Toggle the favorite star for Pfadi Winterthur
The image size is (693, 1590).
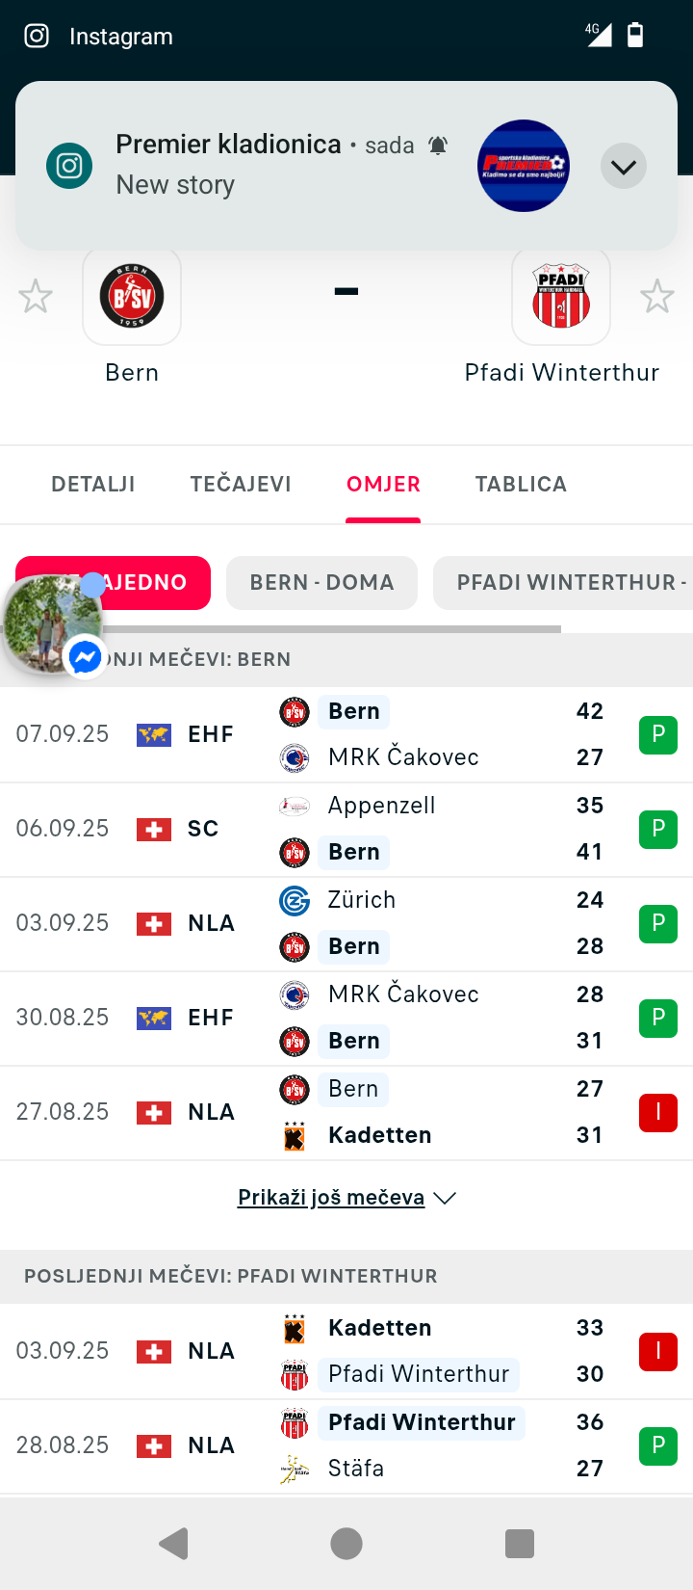pyautogui.click(x=657, y=297)
